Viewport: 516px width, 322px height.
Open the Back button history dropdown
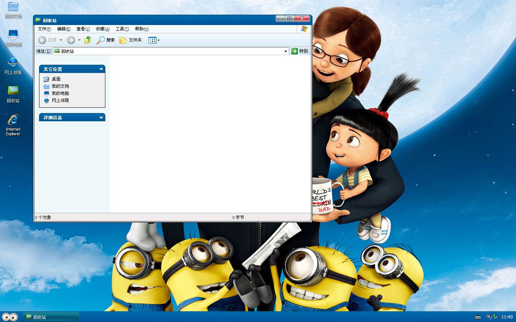point(61,40)
